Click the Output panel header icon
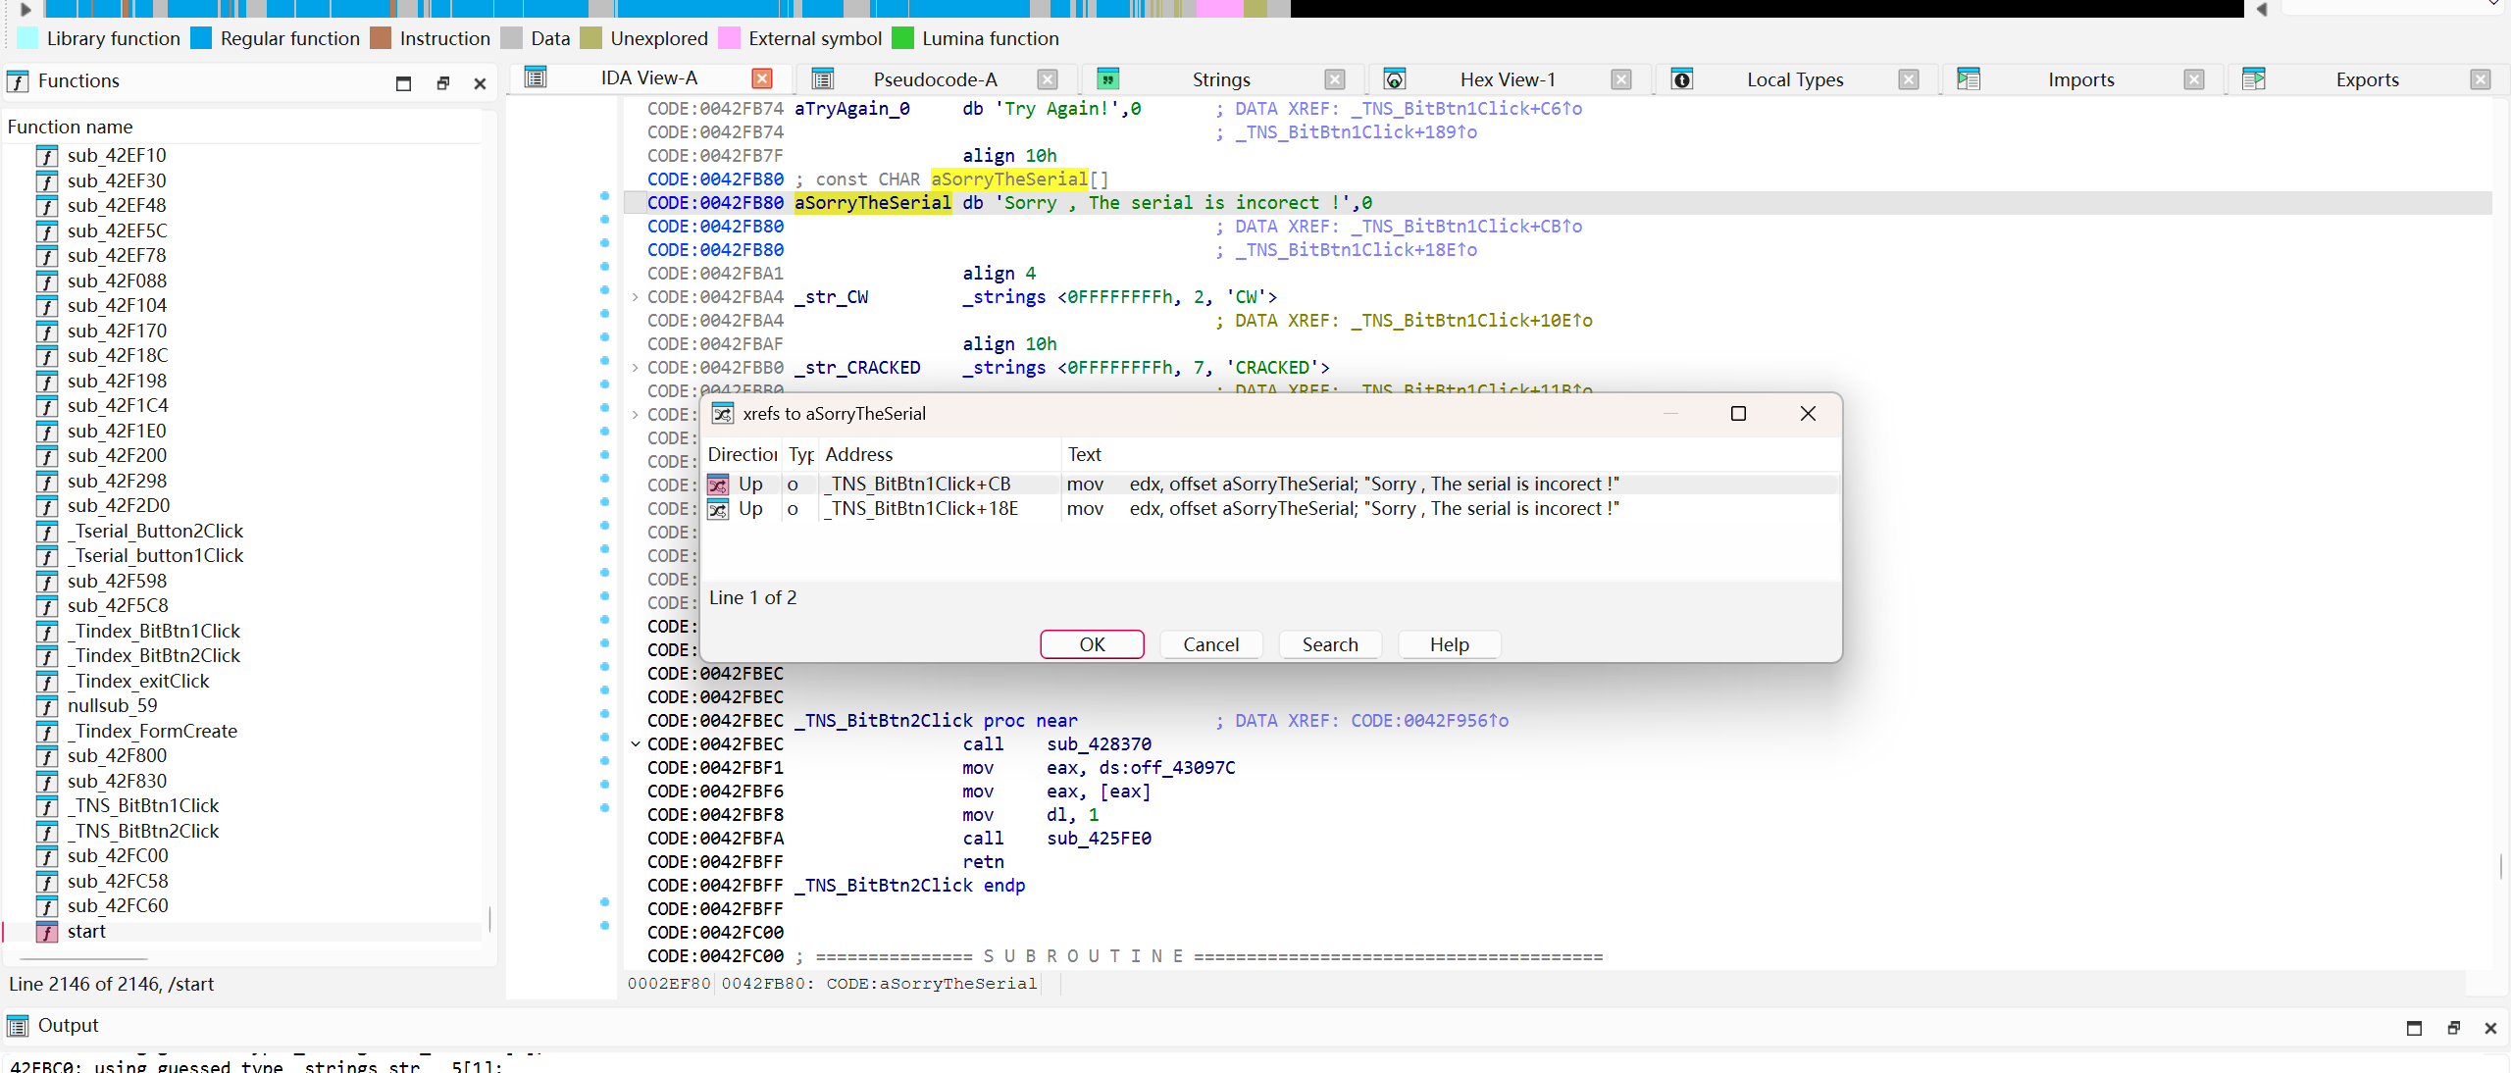Viewport: 2511px width, 1073px height. [18, 1026]
